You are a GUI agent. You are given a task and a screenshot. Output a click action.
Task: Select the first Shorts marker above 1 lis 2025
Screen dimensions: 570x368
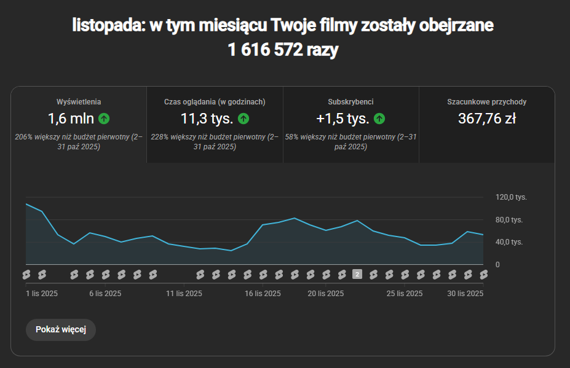(x=26, y=274)
